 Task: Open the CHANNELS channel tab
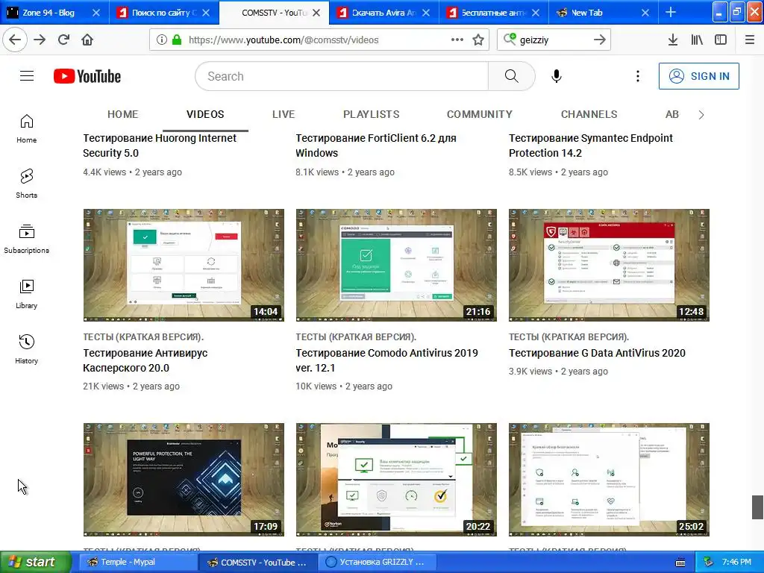tap(589, 114)
